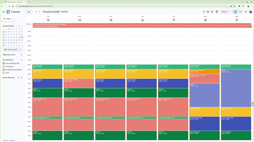Expand the Otros calendarios section
The image size is (254, 142).
click(x=21, y=78)
